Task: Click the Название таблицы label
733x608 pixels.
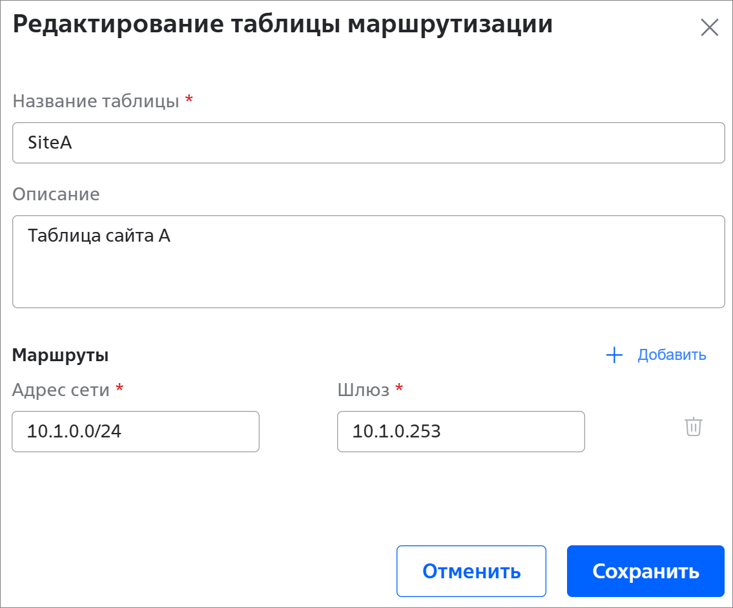Action: click(x=96, y=101)
